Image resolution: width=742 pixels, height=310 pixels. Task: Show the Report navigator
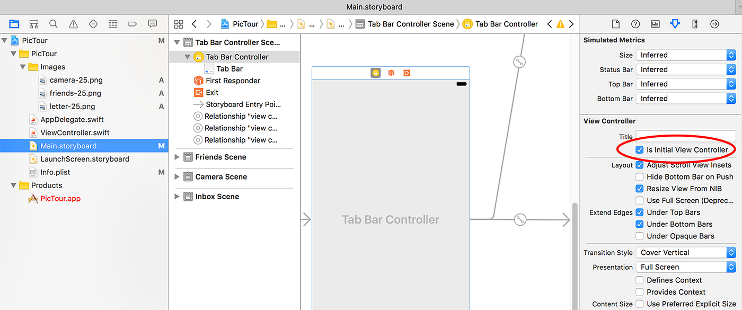click(x=152, y=24)
